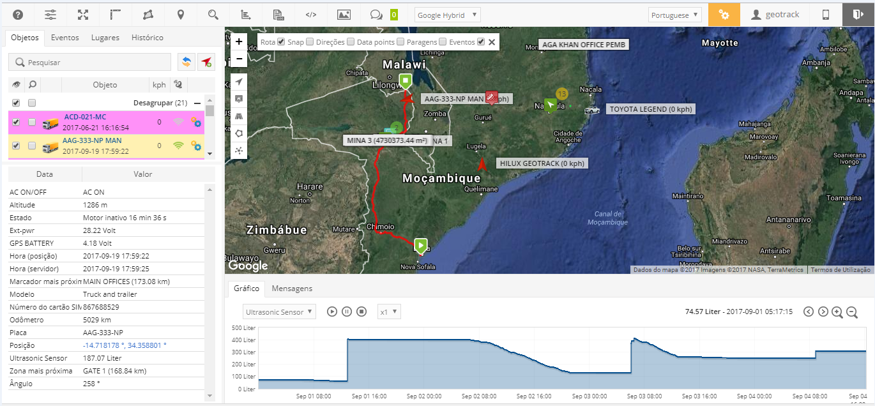875x406 pixels.
Task: Switch to the Histórico tab
Action: click(x=147, y=38)
